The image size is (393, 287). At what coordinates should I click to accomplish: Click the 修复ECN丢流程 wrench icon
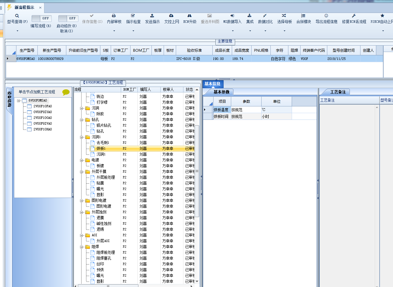(x=354, y=16)
